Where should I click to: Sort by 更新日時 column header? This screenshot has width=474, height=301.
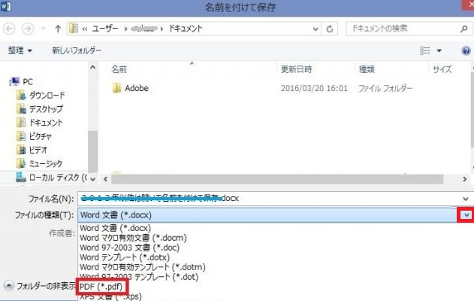tap(296, 69)
